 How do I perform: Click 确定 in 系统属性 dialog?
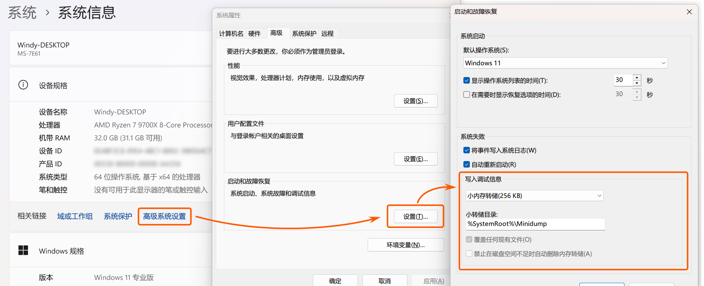coord(335,281)
